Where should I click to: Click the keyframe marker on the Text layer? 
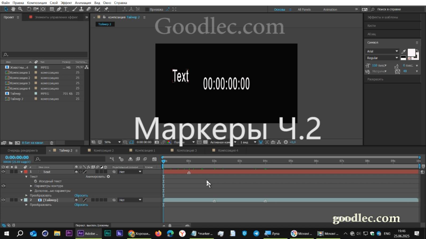[189, 173]
